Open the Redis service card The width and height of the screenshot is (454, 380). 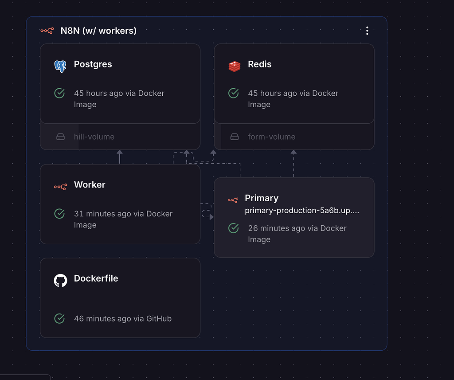pyautogui.click(x=294, y=83)
